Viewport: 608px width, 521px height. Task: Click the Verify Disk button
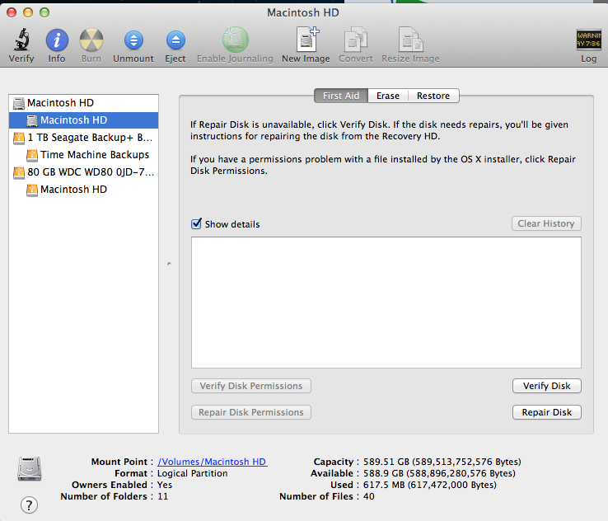coord(547,386)
